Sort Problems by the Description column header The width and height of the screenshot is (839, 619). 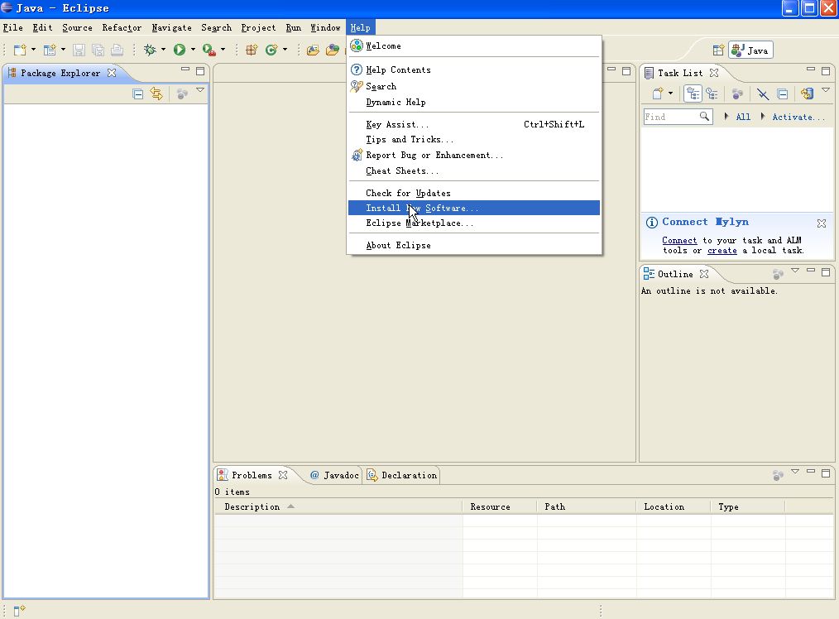(338, 506)
